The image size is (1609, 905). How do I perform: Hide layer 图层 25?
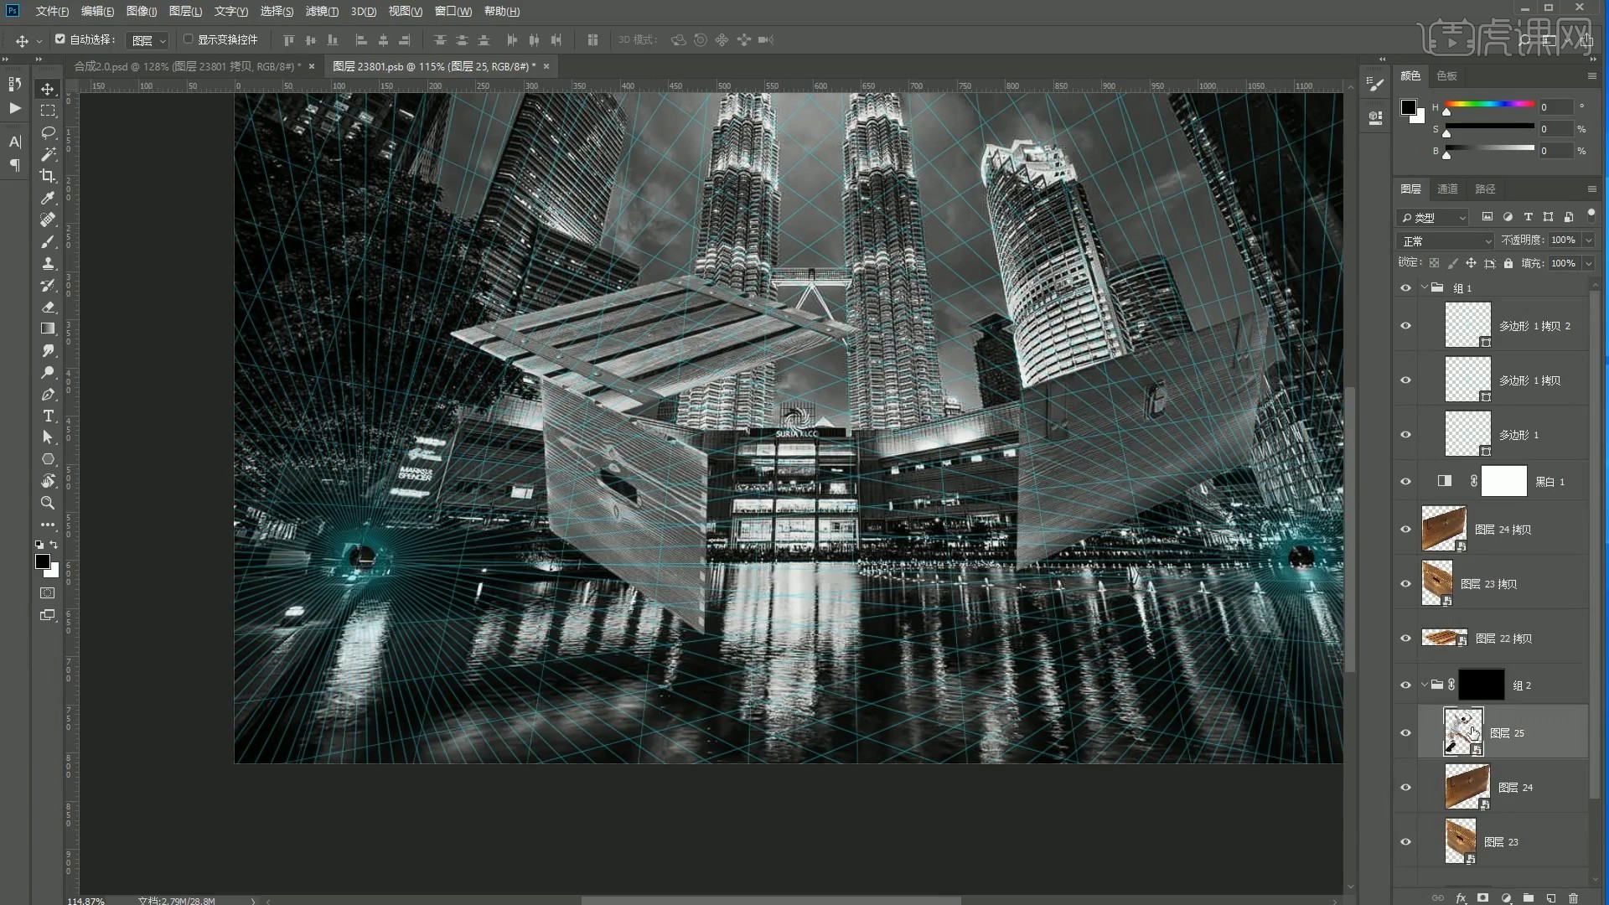tap(1405, 732)
